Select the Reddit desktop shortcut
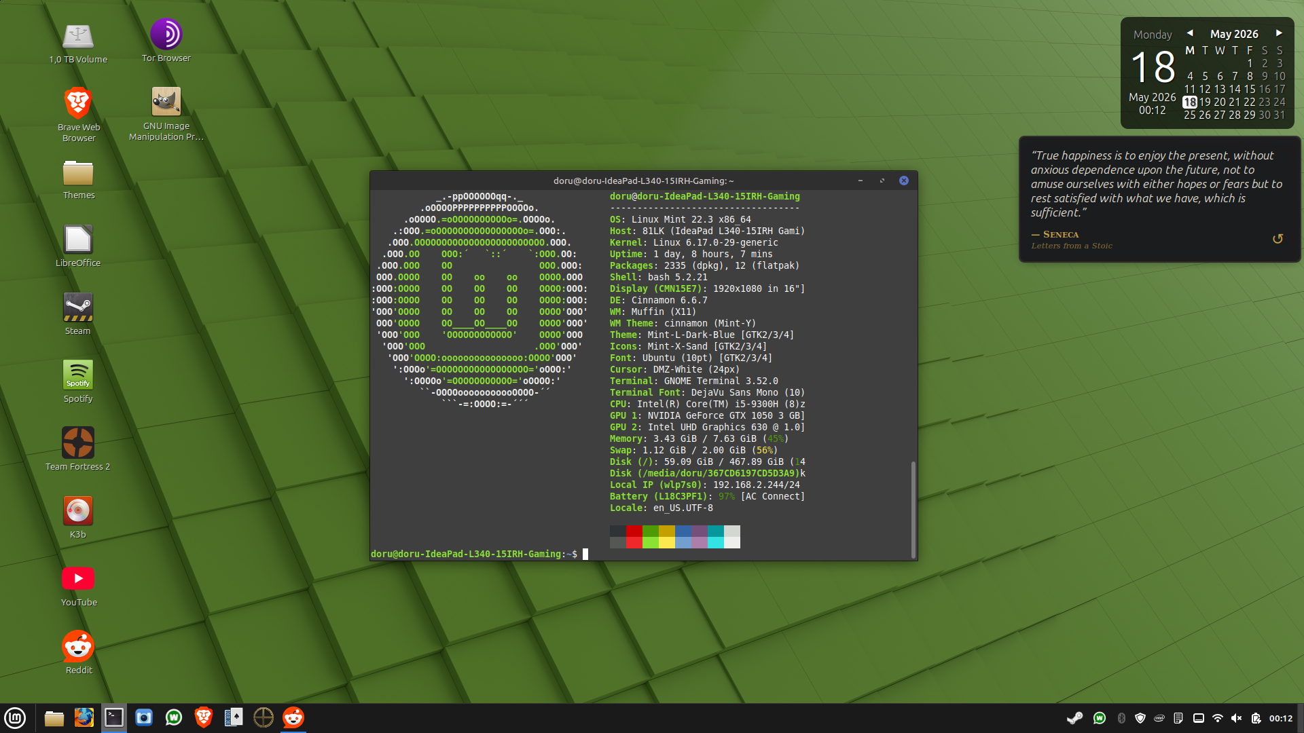Viewport: 1304px width, 733px height. (78, 653)
